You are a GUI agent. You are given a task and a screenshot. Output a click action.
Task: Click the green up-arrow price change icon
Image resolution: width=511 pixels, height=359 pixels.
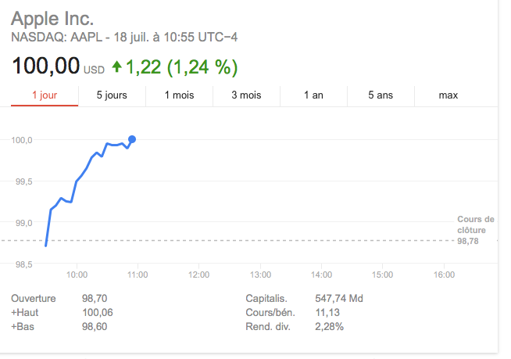(117, 67)
